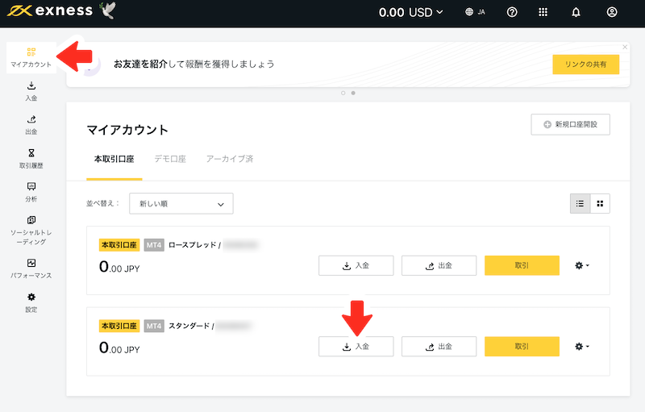This screenshot has width=645, height=412.
Task: Open the 新しい順 sort dropdown
Action: (181, 203)
